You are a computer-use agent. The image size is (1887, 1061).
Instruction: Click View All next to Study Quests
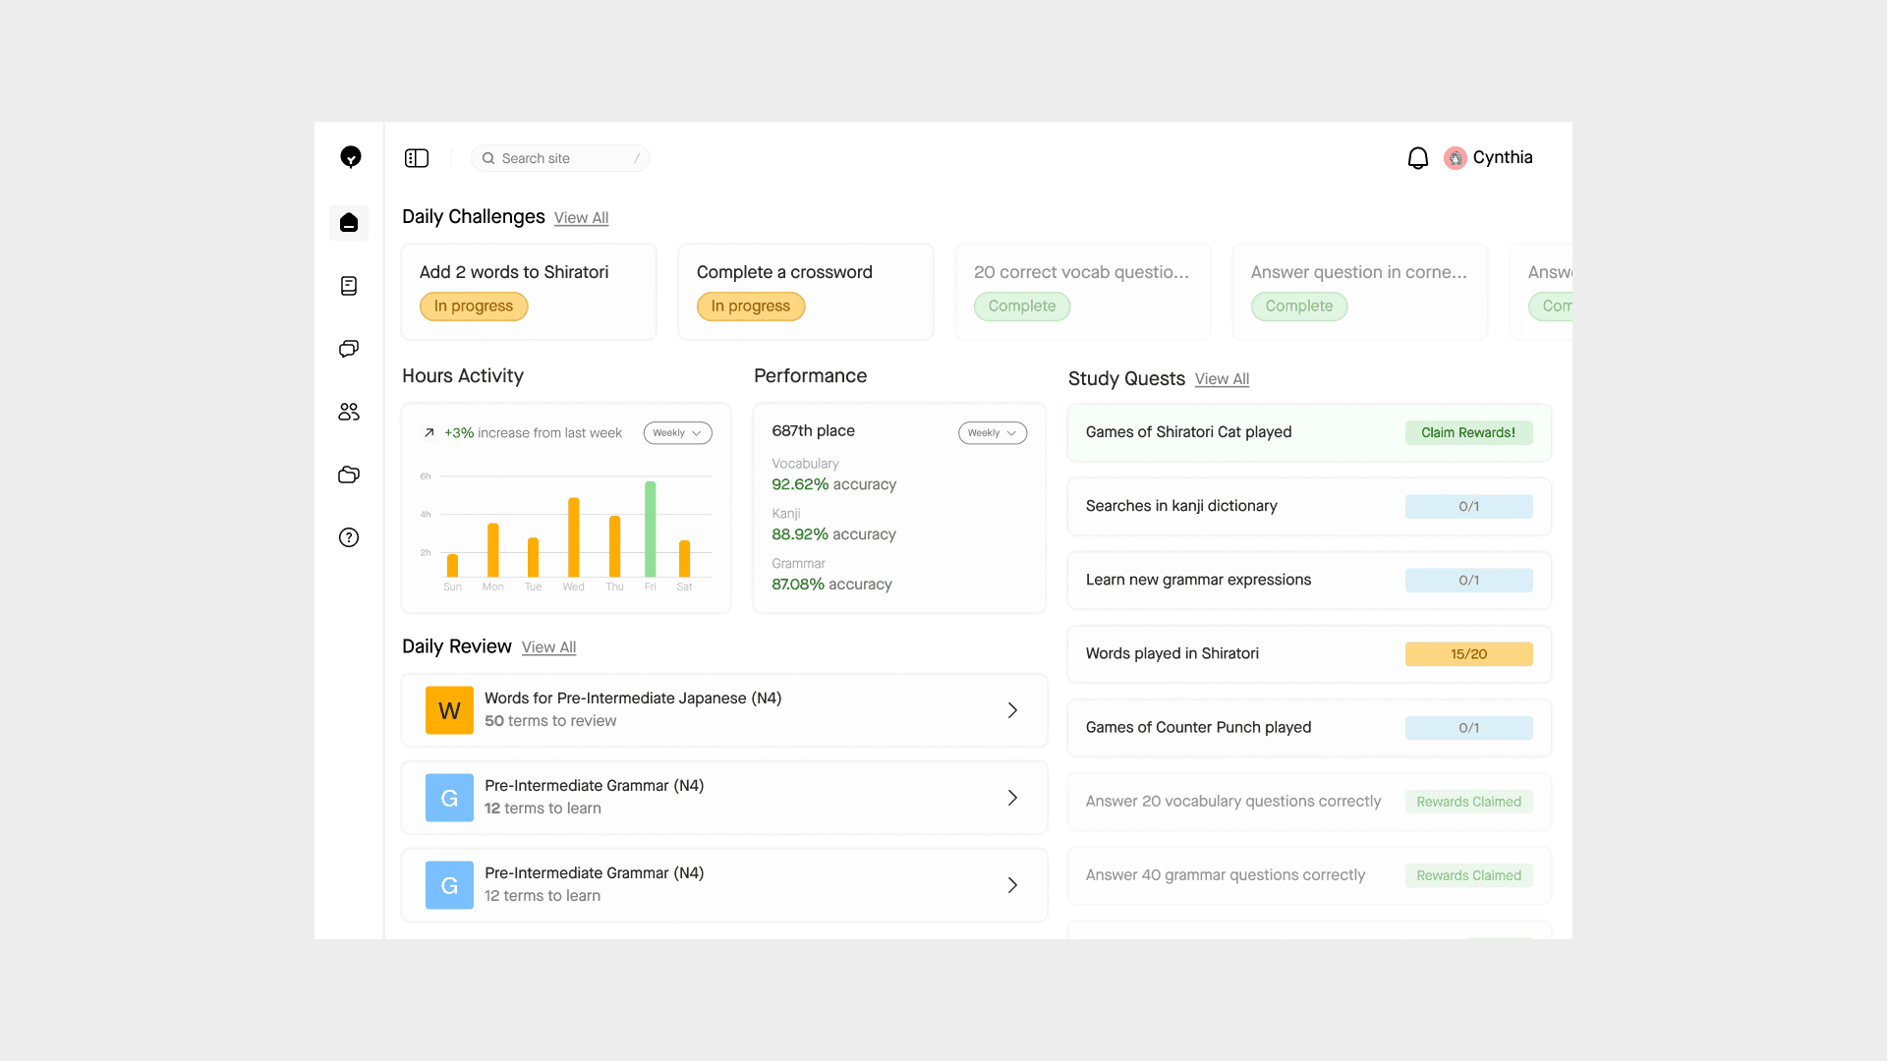(x=1222, y=379)
